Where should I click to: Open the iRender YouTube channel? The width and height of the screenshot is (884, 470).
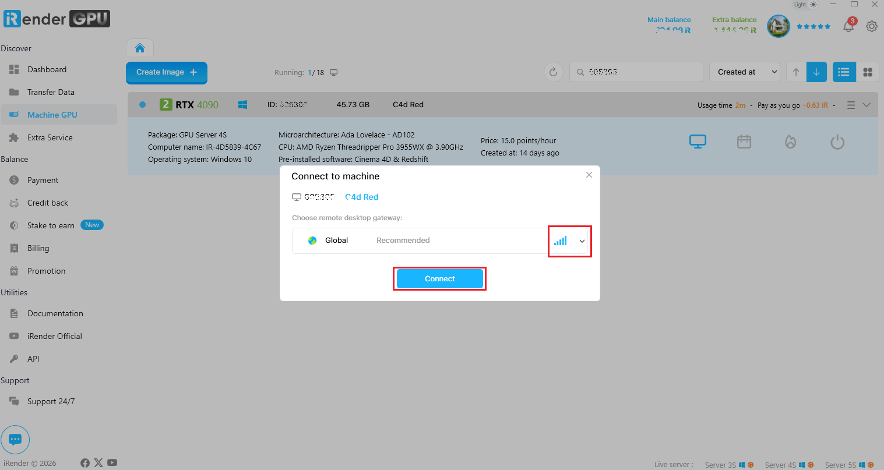pos(112,463)
